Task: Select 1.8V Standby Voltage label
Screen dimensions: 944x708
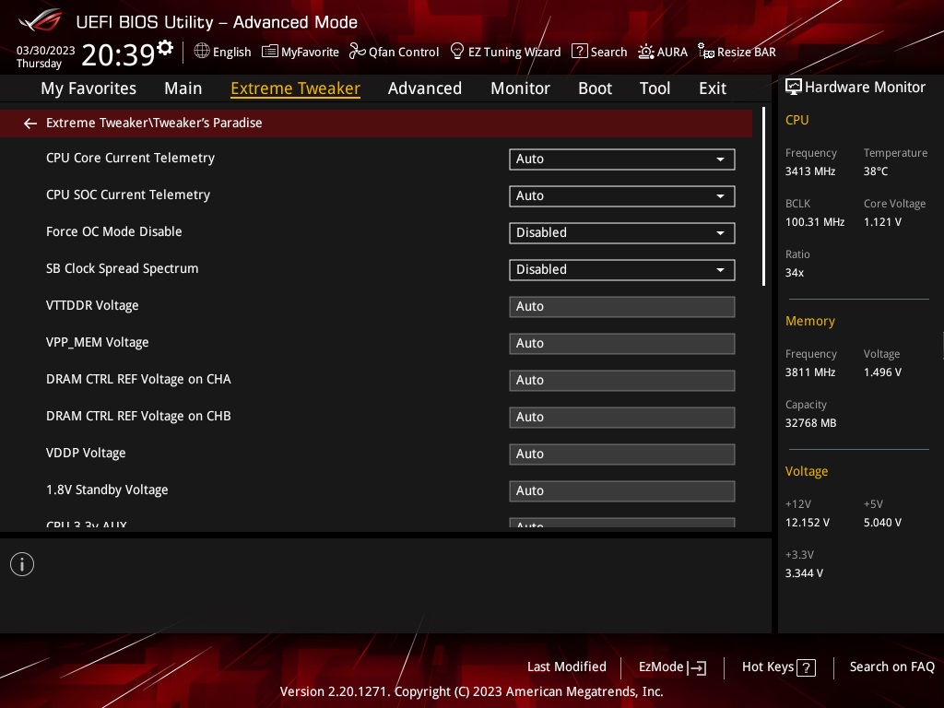Action: (x=107, y=490)
